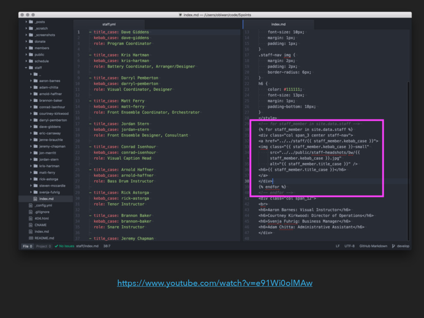Switch to the index.md editor tab

pos(279,24)
